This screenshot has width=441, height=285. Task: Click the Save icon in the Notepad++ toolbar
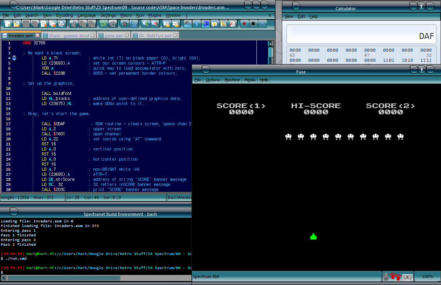pyautogui.click(x=25, y=24)
